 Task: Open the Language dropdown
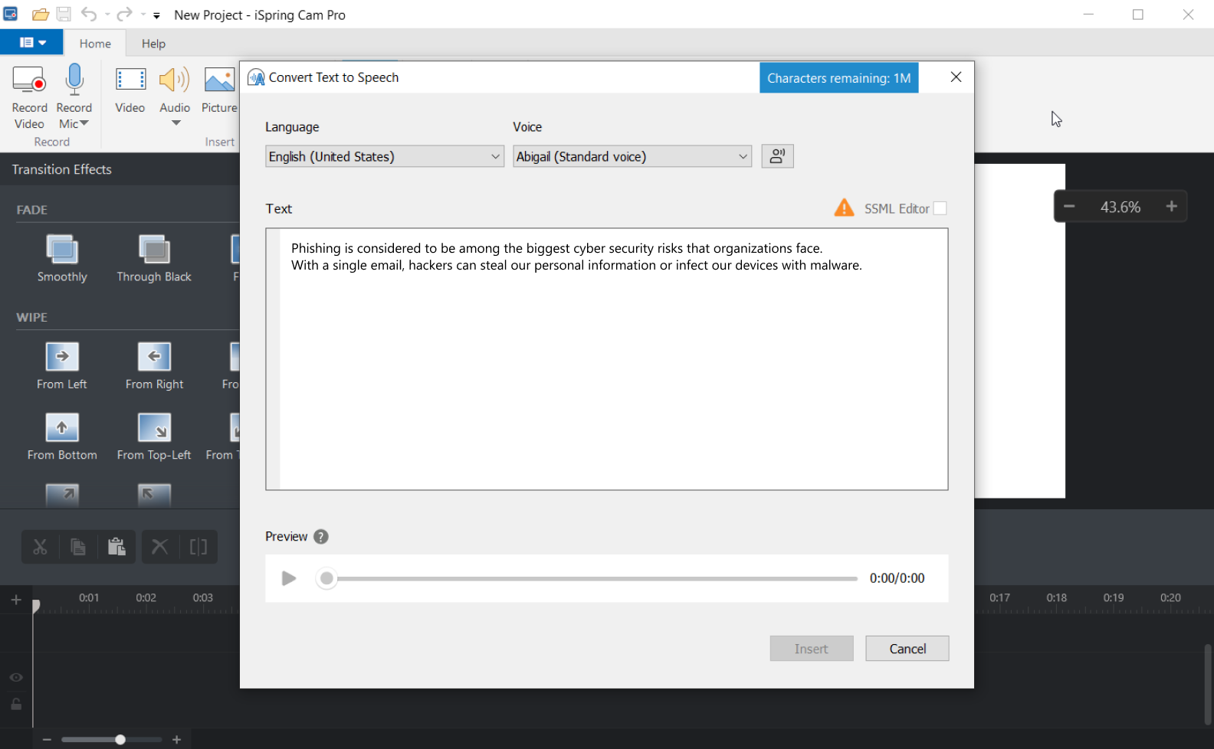(385, 156)
